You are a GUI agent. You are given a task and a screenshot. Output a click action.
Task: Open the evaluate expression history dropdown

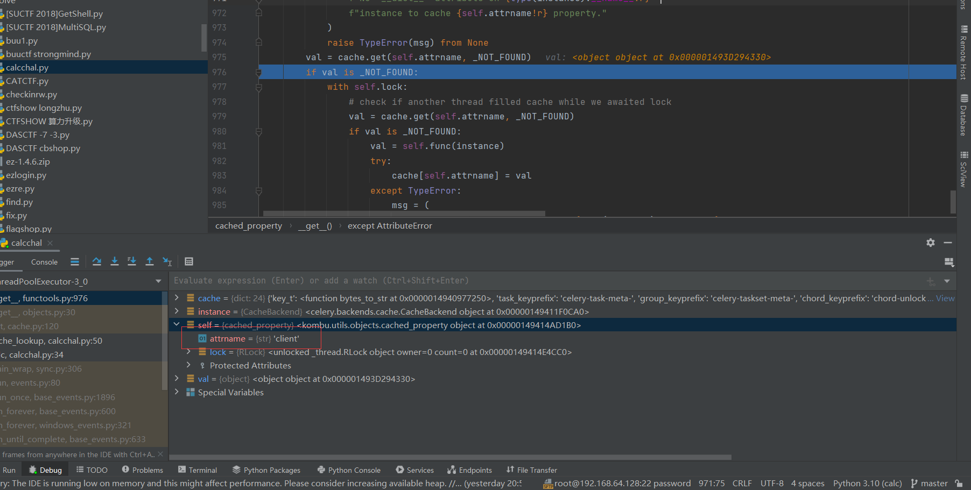tap(947, 281)
